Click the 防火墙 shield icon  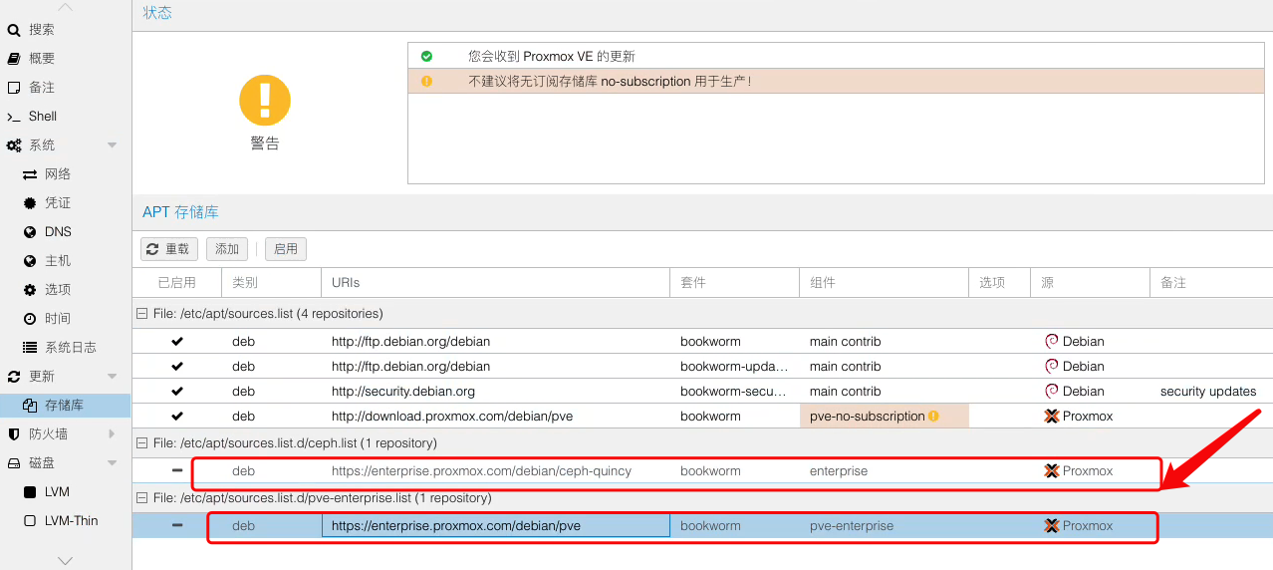(14, 434)
